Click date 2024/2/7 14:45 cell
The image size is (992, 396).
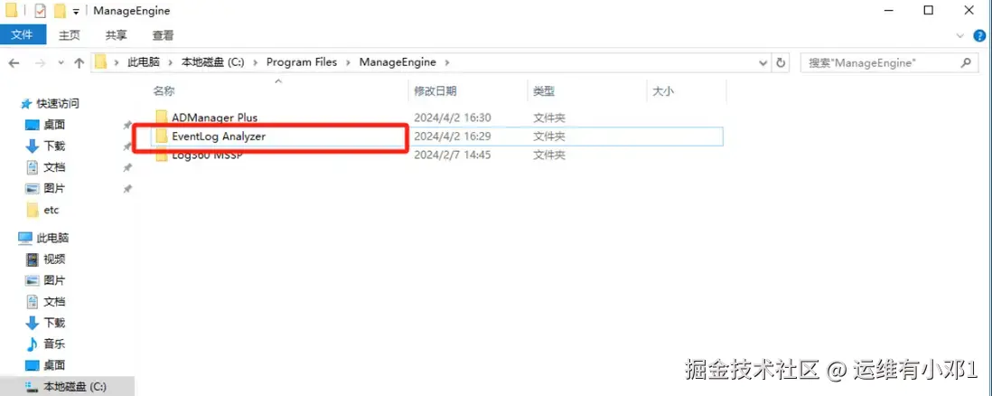coord(452,155)
